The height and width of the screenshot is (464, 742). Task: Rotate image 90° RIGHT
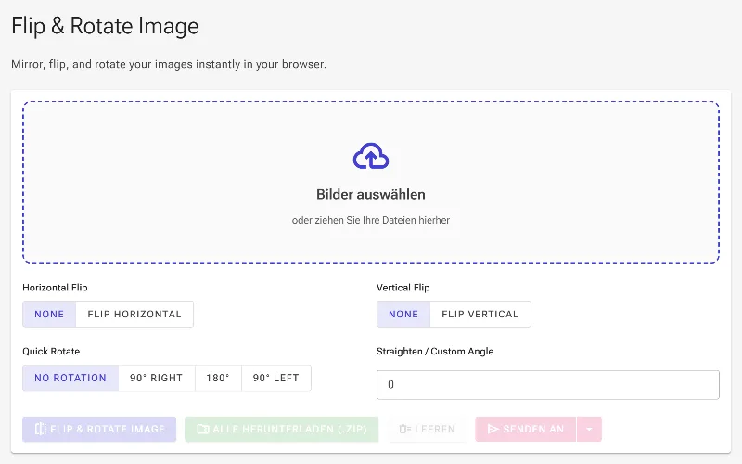pos(157,378)
